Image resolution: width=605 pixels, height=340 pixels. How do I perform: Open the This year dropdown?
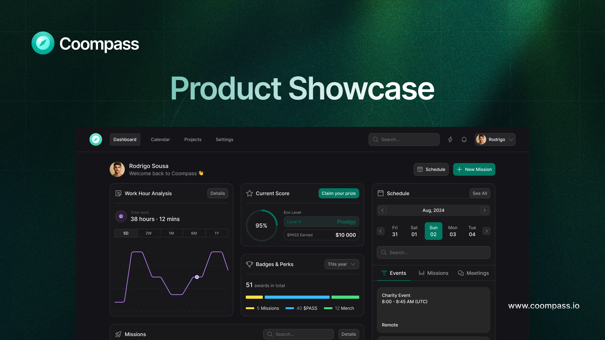[342, 264]
